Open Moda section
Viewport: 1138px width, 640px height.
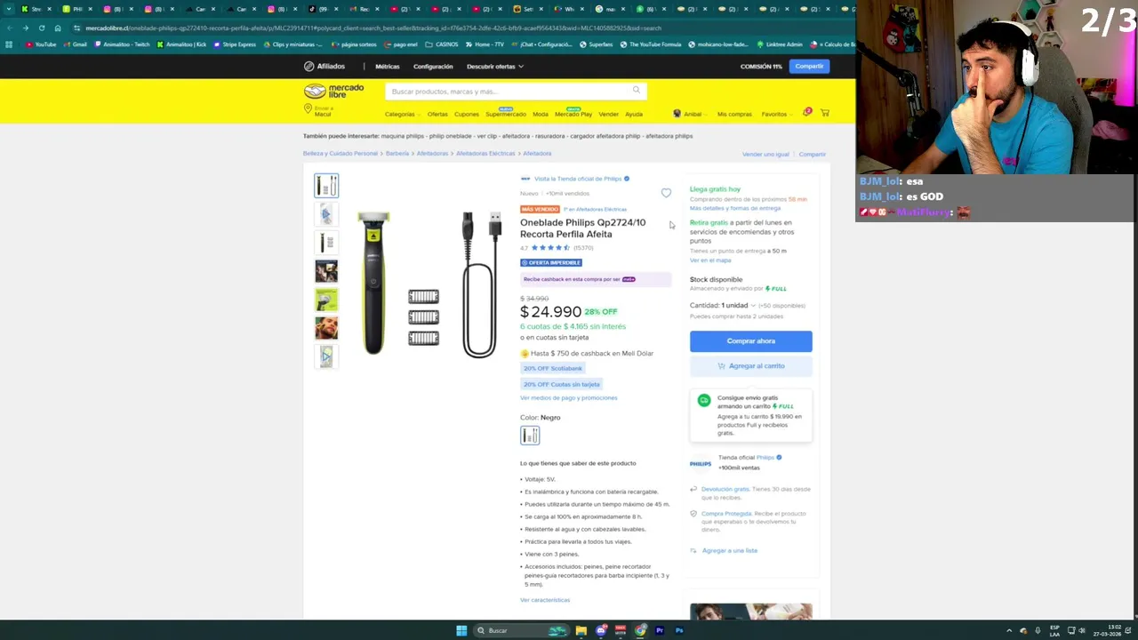541,114
